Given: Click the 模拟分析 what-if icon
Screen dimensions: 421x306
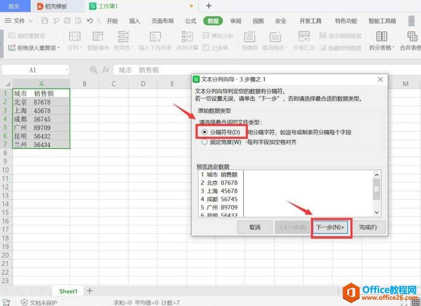Looking at the screenshot, I should [x=206, y=36].
